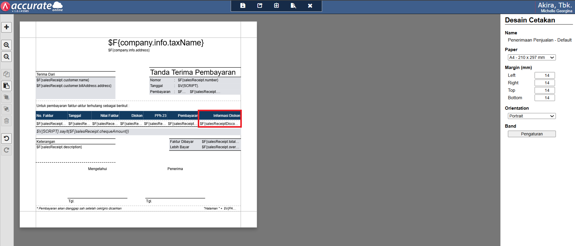Zoom out of the design canvas
This screenshot has height=246, width=575.
coord(7,57)
